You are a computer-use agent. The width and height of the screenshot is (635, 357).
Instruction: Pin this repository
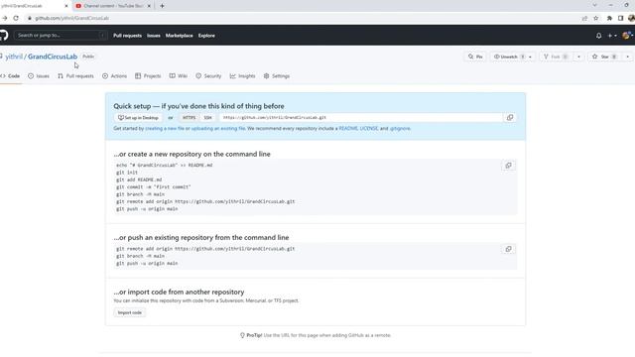(475, 57)
